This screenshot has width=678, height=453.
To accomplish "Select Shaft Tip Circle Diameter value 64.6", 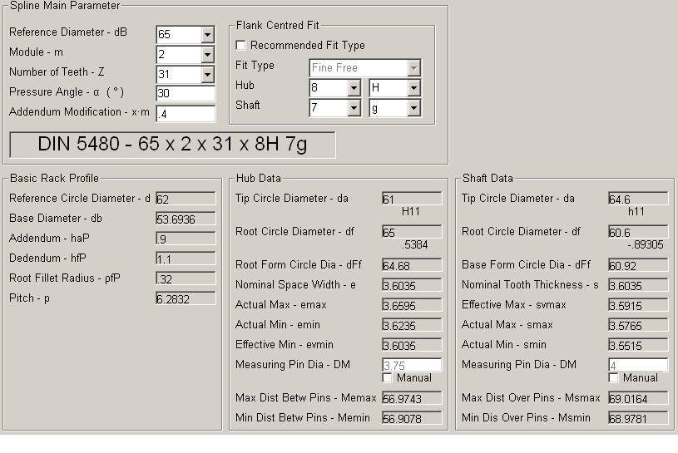I will (638, 199).
